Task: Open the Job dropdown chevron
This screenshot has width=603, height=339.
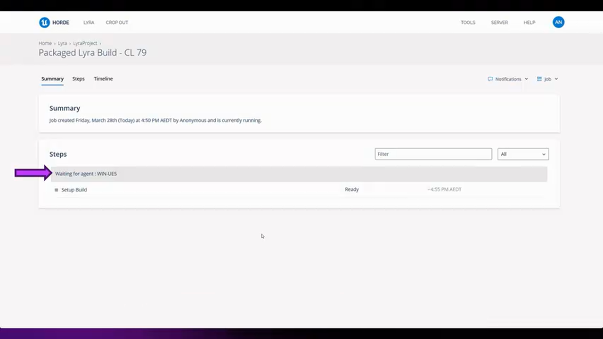Action: (556, 79)
